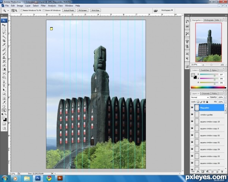Add a layer style (fx) button
228x182 pixels.
(x=198, y=171)
